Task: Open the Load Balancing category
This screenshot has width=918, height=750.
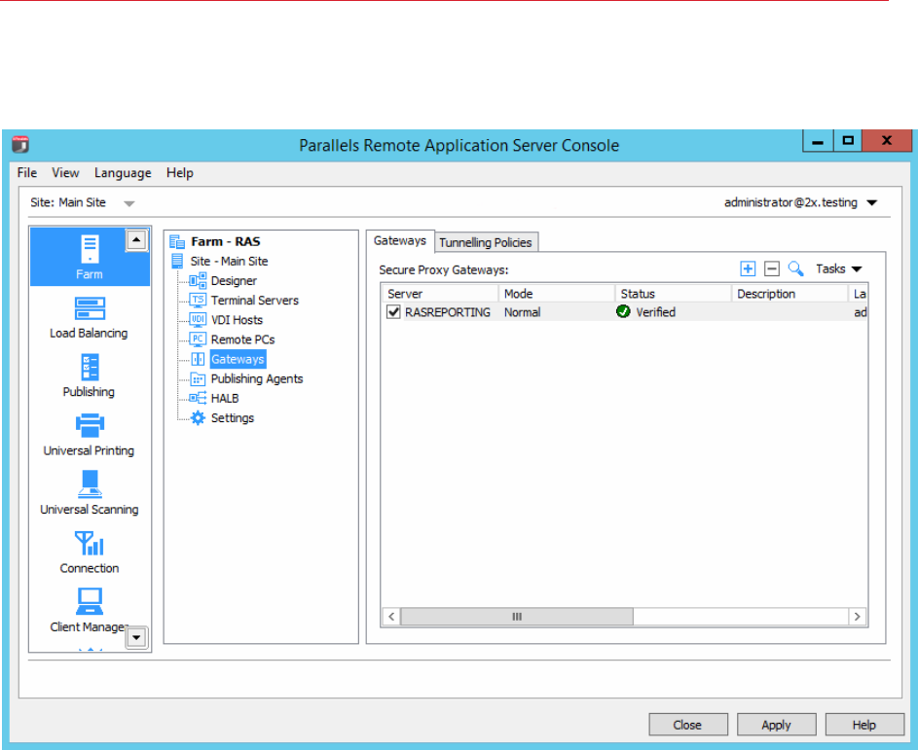Action: pyautogui.click(x=89, y=318)
